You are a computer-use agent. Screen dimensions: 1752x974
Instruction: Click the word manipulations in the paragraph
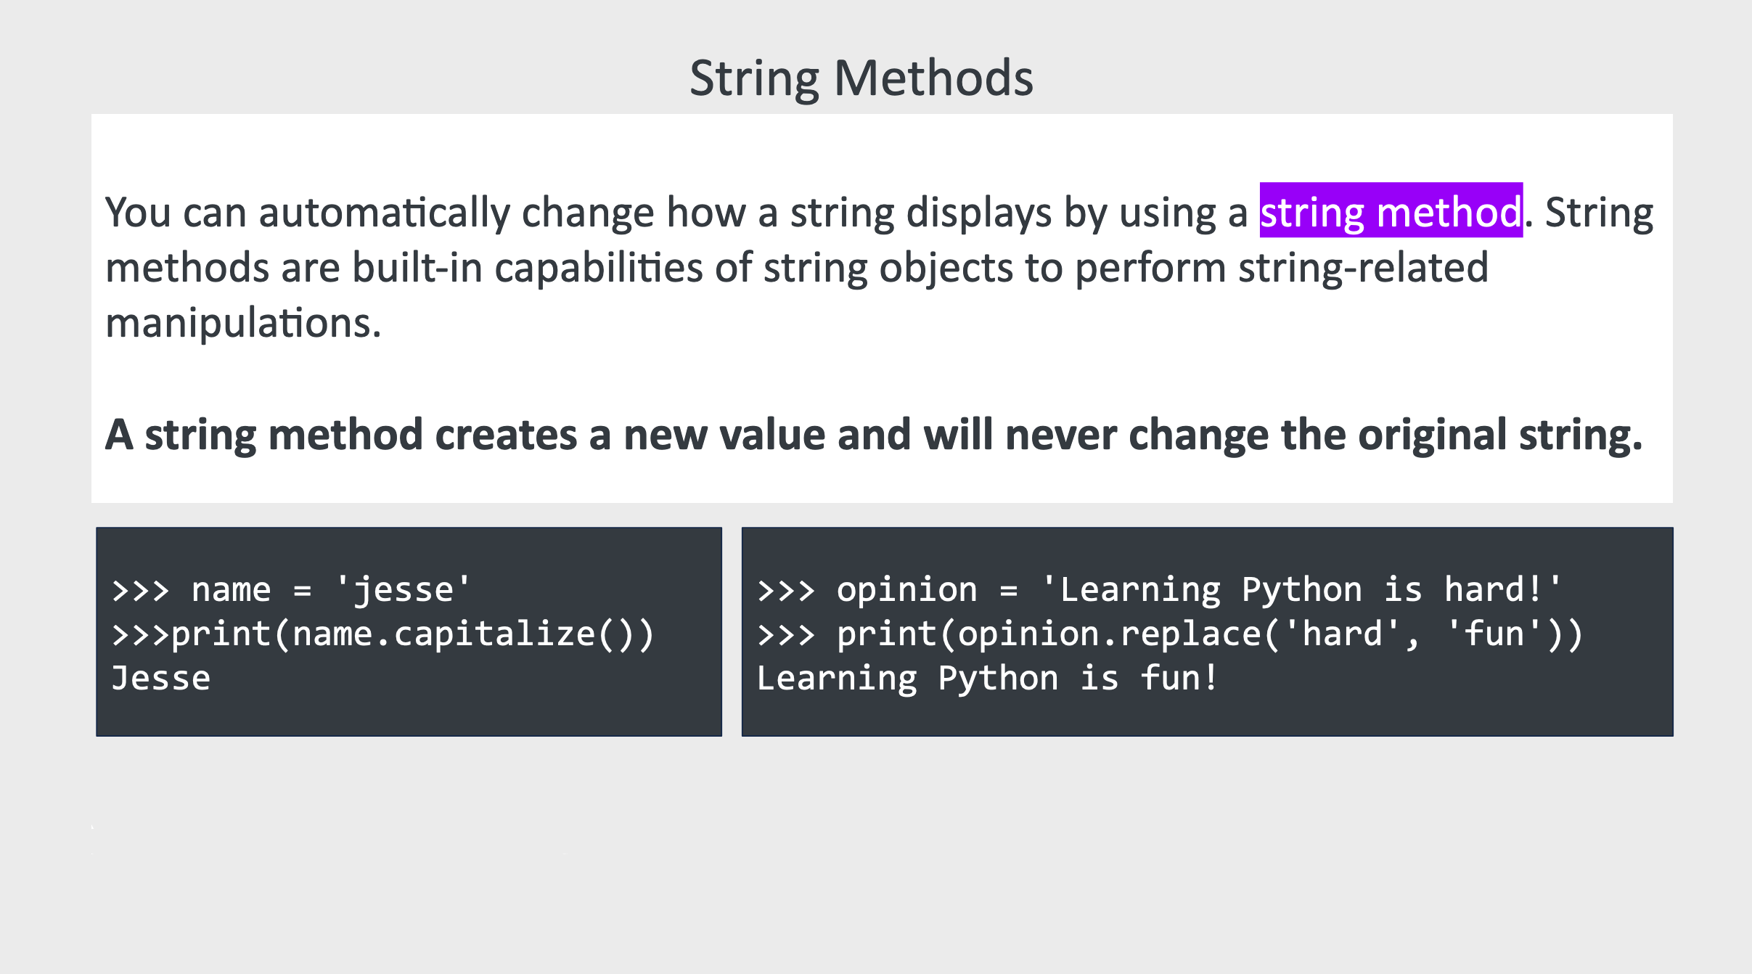243,324
